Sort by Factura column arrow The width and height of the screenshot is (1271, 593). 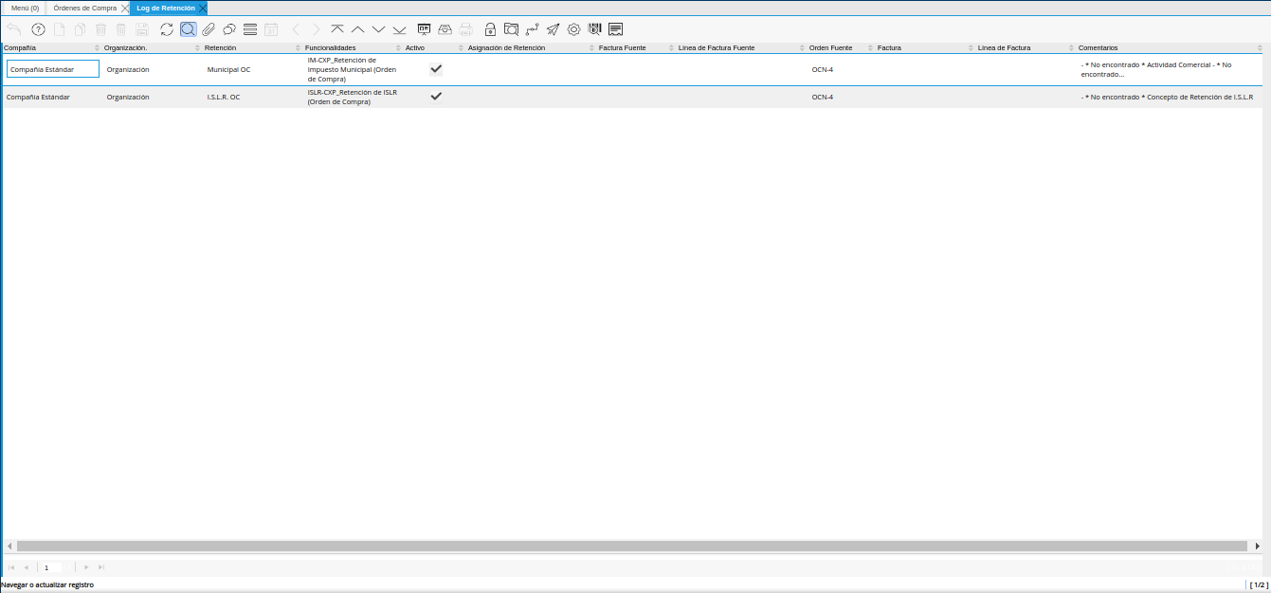(971, 47)
